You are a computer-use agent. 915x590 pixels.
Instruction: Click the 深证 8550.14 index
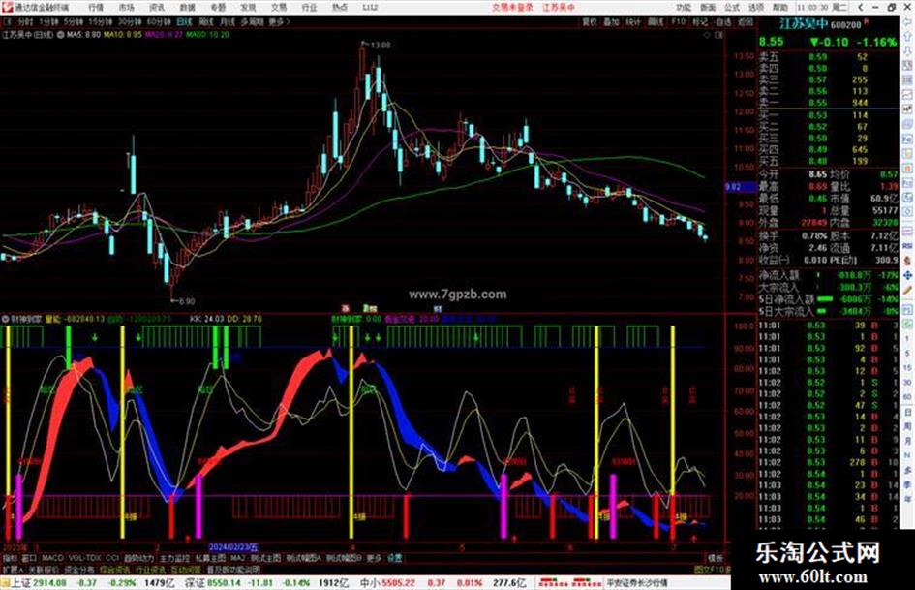[x=210, y=583]
